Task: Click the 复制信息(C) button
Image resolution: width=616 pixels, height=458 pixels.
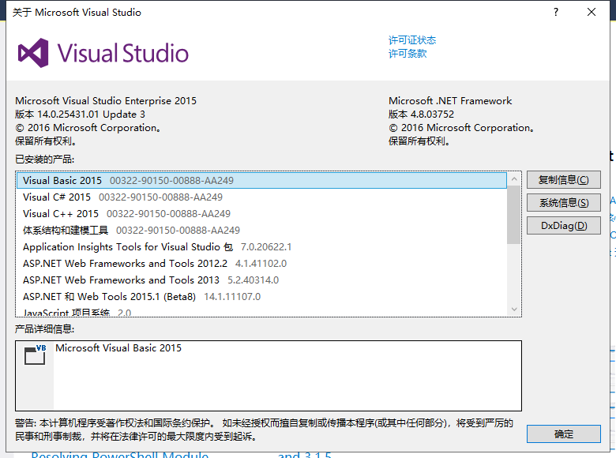Action: (x=563, y=180)
